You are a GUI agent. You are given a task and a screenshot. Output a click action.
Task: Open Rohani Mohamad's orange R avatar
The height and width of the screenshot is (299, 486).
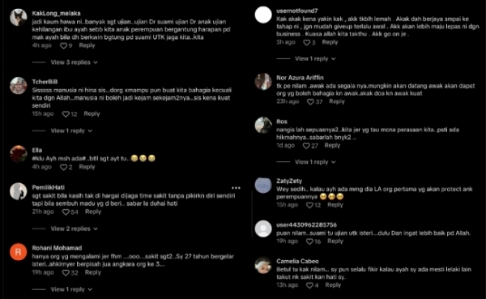[x=19, y=252]
